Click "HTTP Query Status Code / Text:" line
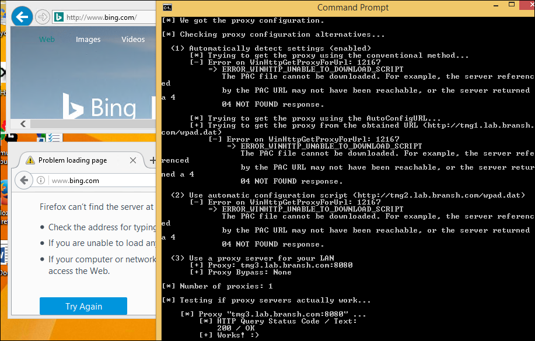This screenshot has height=341, width=535. point(278,321)
